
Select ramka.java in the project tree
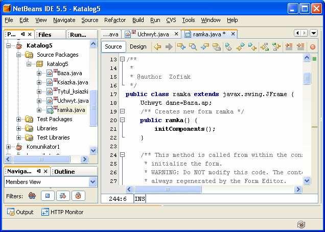[71, 110]
